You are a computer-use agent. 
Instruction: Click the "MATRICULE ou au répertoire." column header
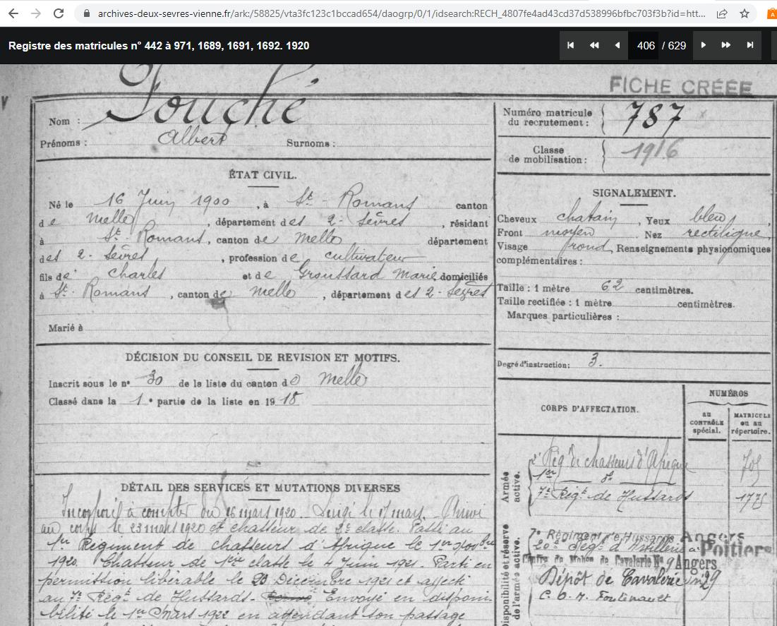(x=752, y=423)
